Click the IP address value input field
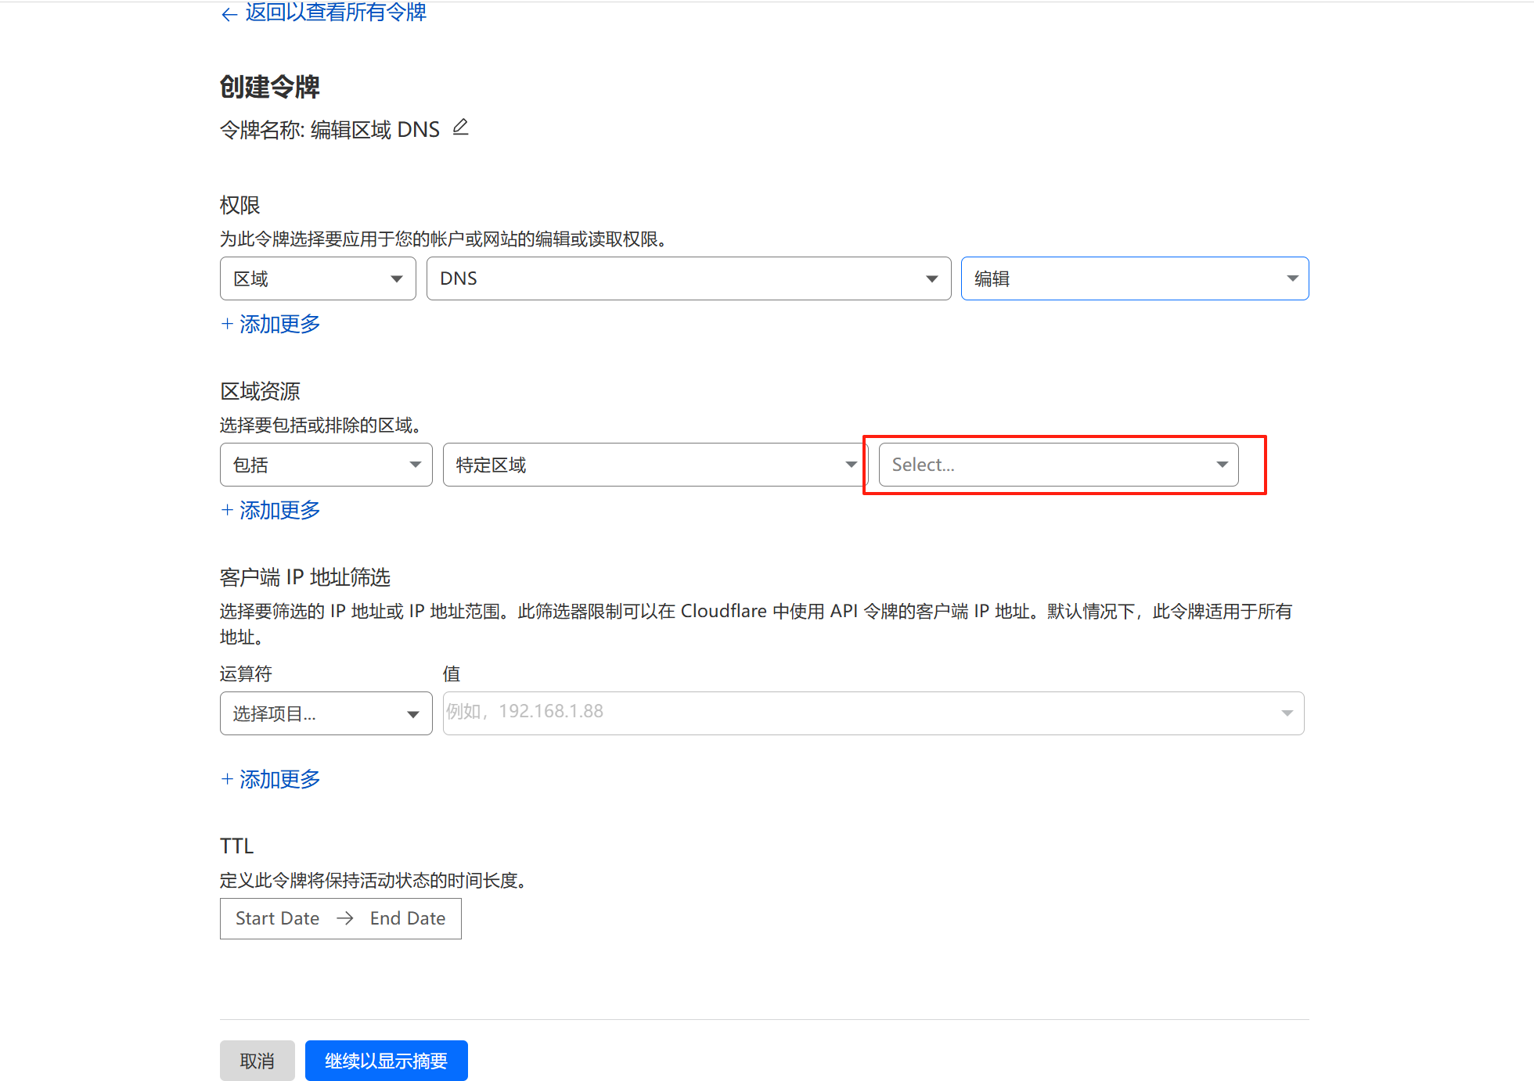This screenshot has width=1534, height=1081. [873, 713]
